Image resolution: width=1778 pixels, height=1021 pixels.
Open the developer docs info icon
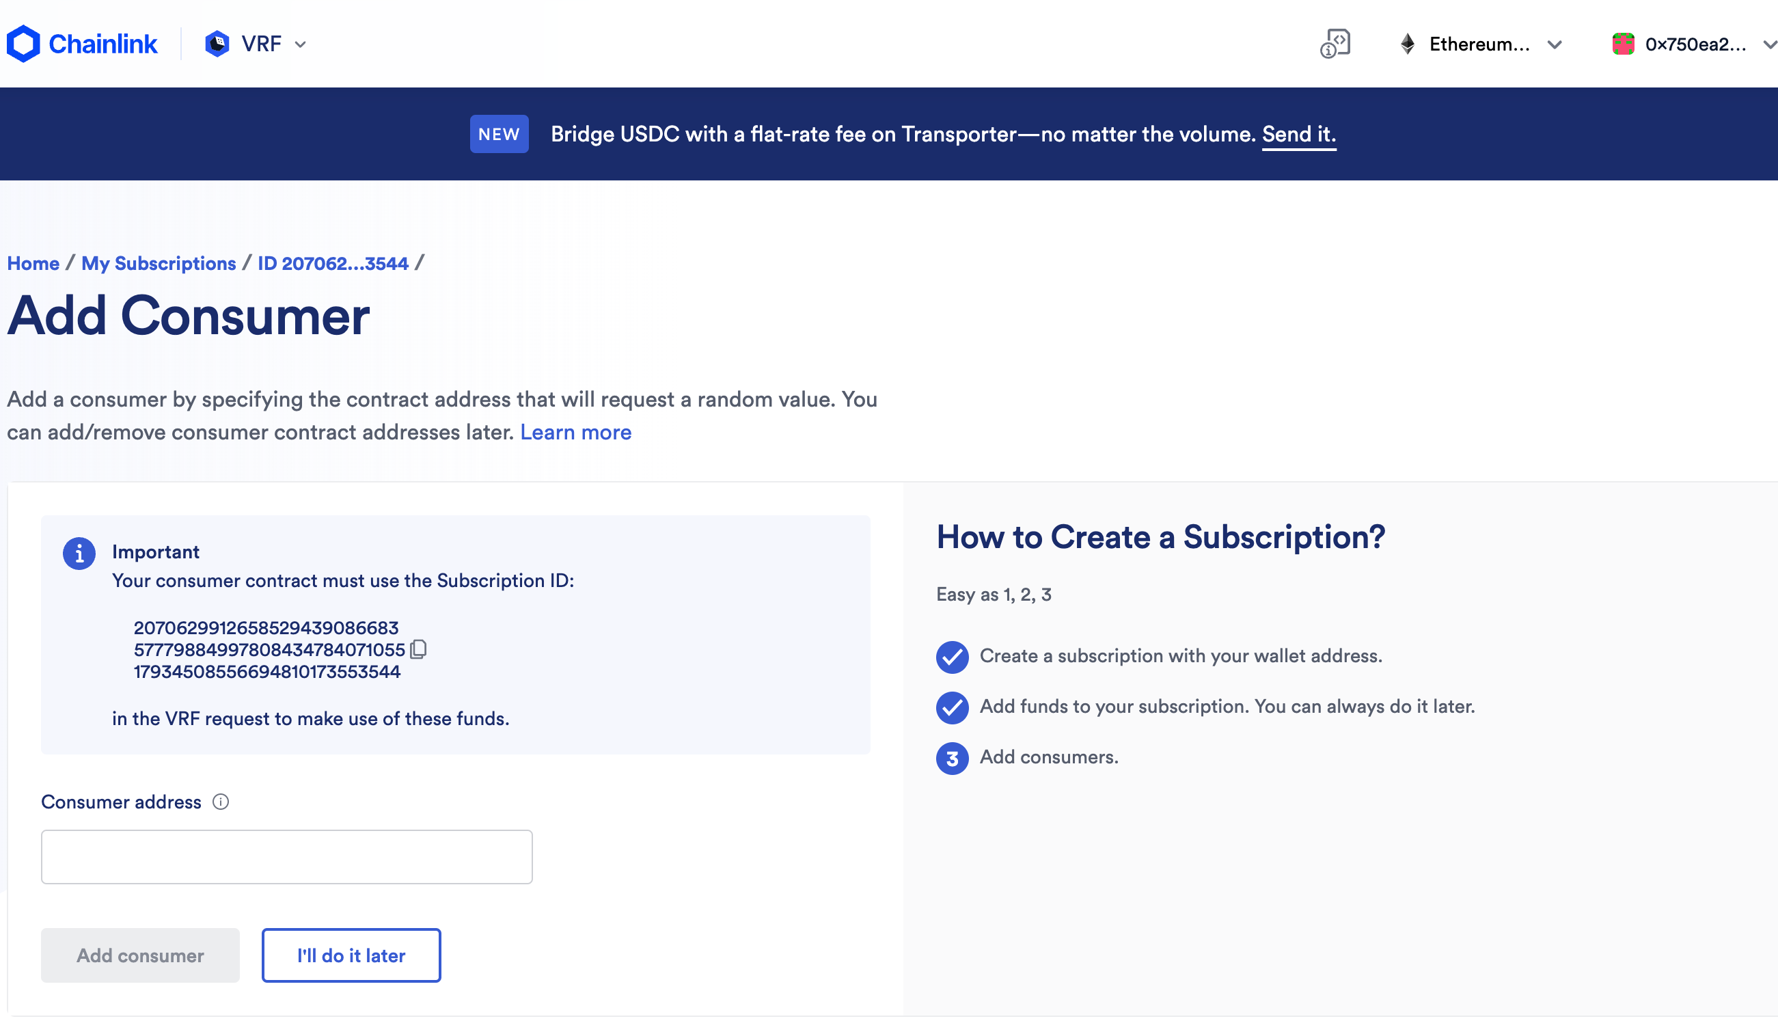(1335, 44)
